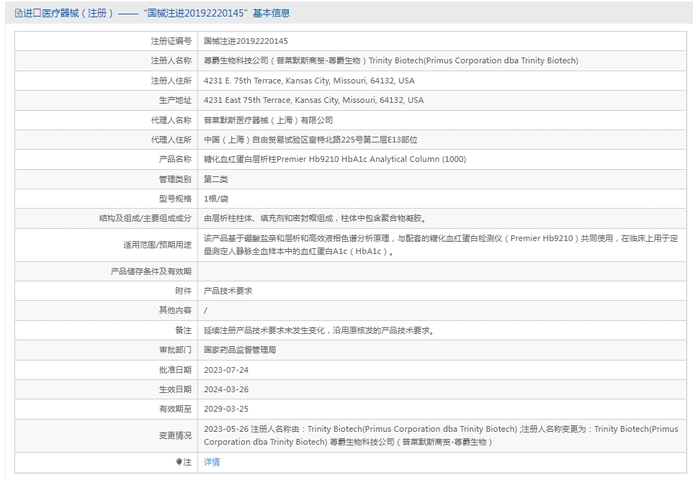
Task: Click the 有效期至 label
Action: 175,409
